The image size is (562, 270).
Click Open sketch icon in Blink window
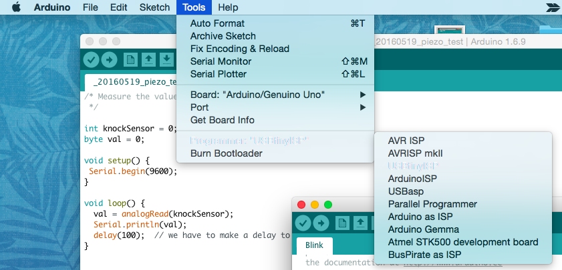[360, 223]
